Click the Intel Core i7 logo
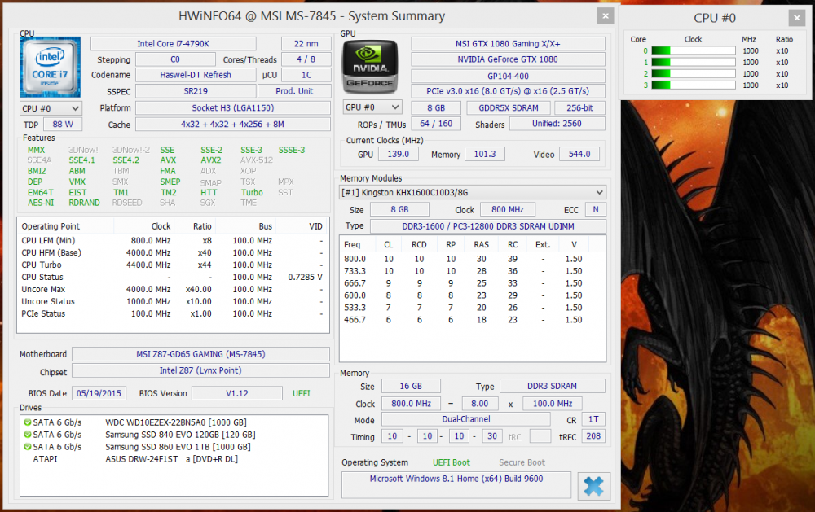 50,67
